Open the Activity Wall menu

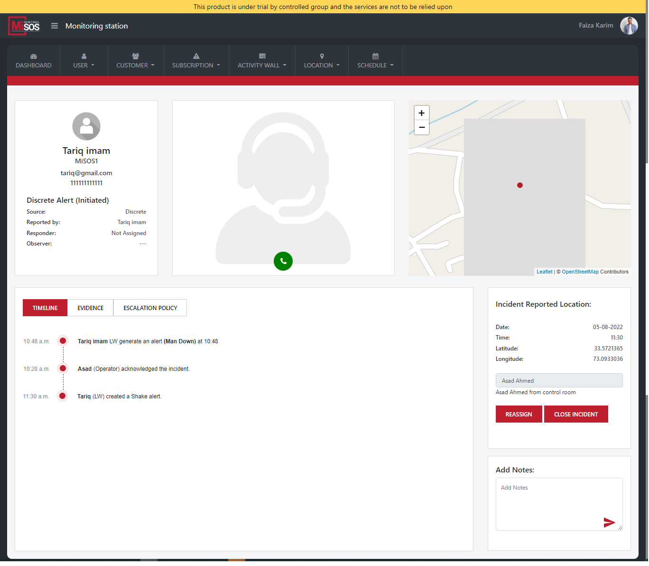(262, 61)
